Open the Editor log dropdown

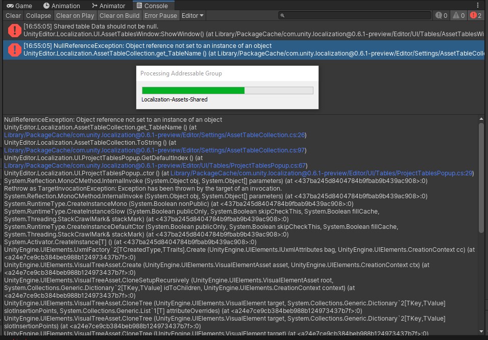pos(192,15)
